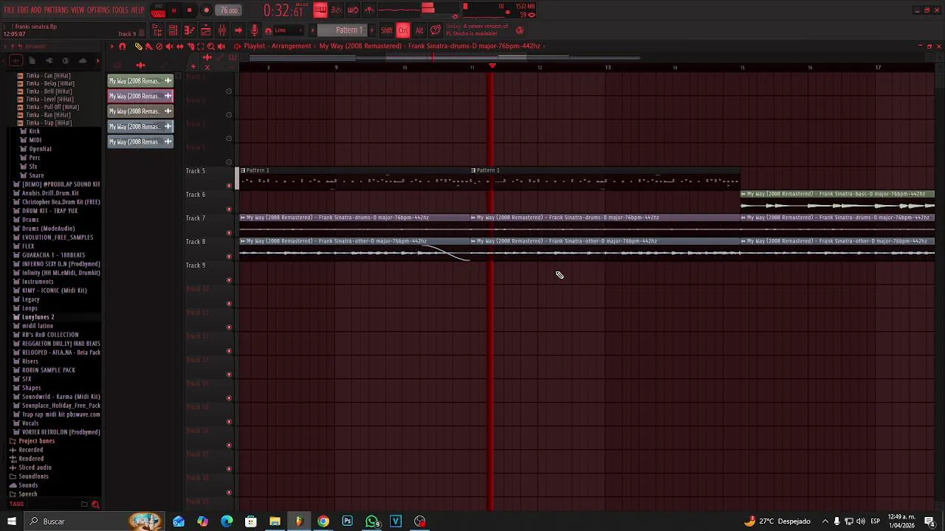The height and width of the screenshot is (531, 945).
Task: Select the Slip tool in playlist toolbar
Action: 180,46
